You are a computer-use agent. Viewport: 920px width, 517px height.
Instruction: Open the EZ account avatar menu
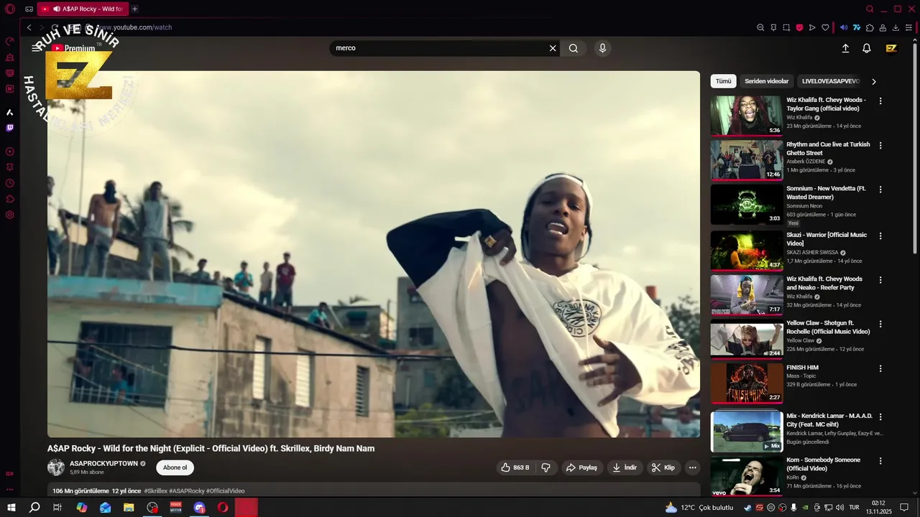[891, 48]
